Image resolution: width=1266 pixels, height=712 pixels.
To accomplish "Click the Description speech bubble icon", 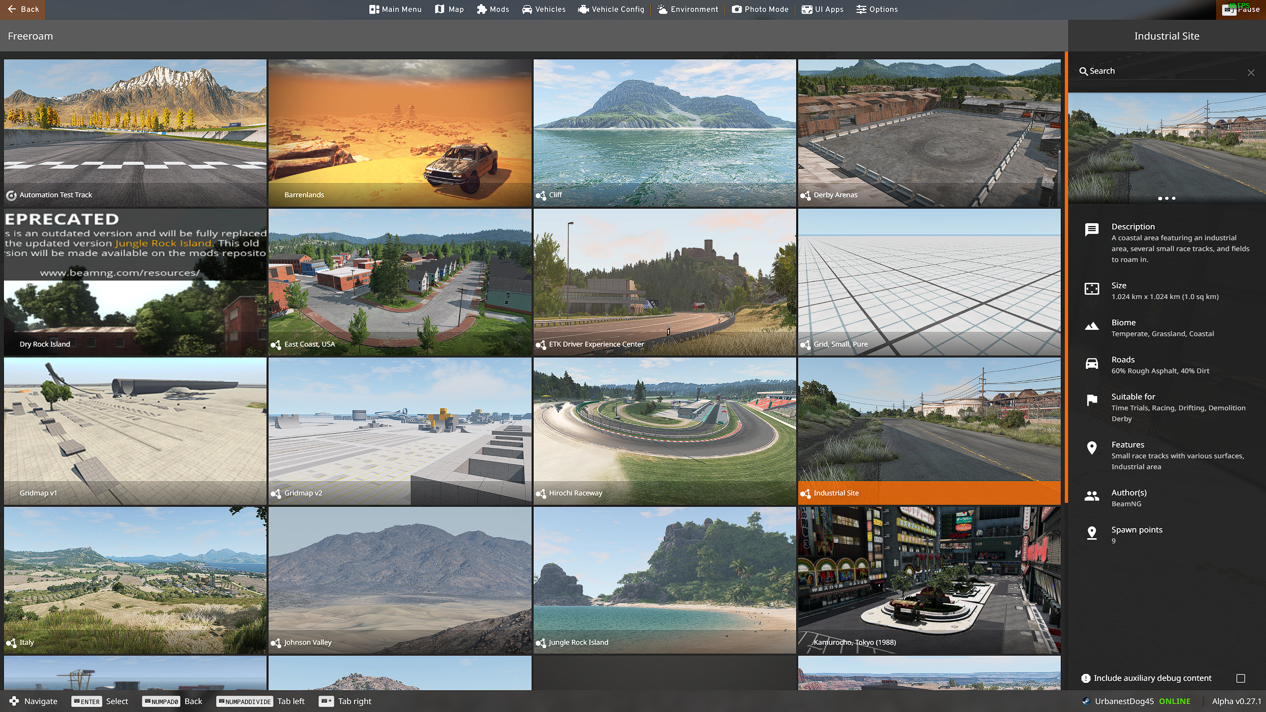I will (1091, 230).
